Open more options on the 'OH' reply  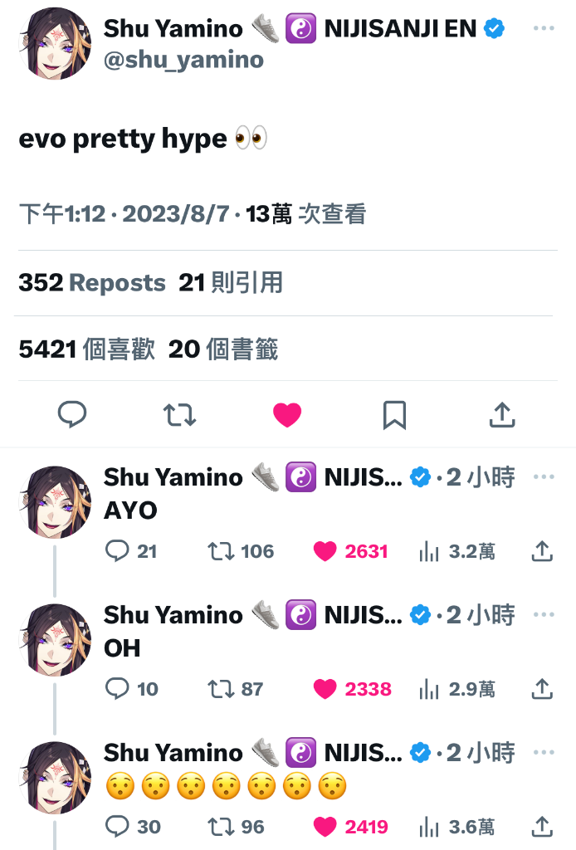(544, 615)
